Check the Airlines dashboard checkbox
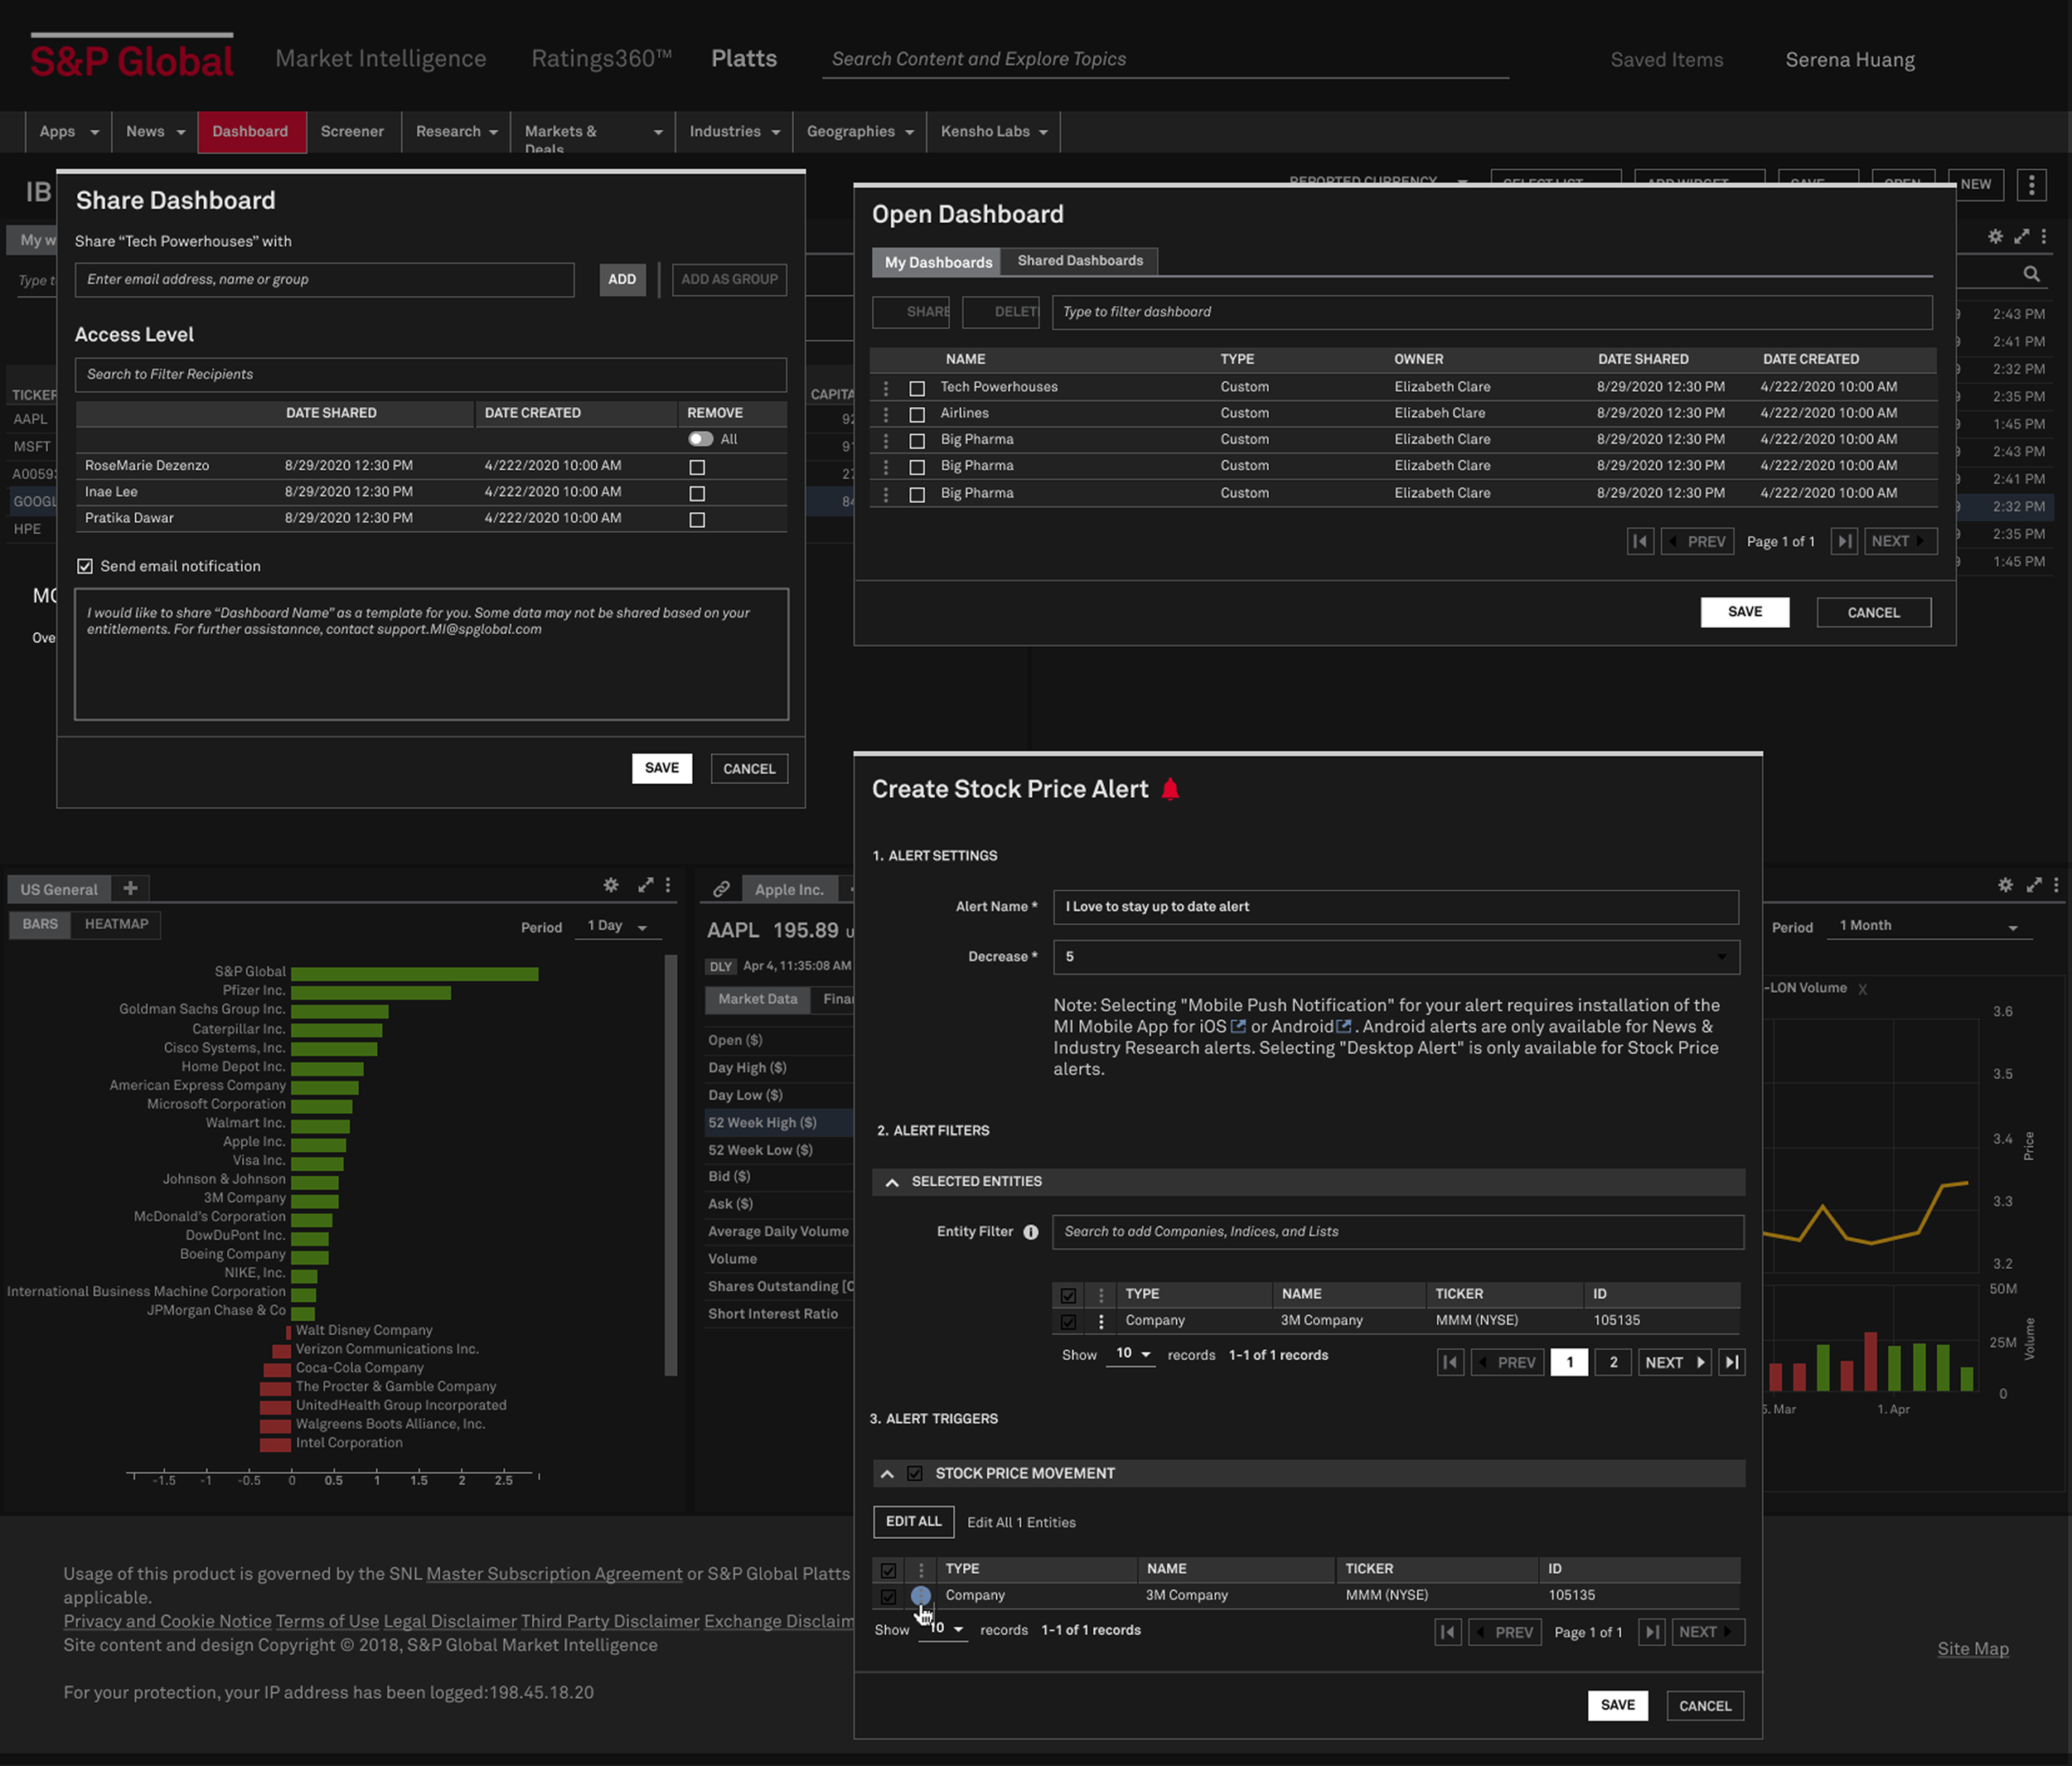 [917, 414]
